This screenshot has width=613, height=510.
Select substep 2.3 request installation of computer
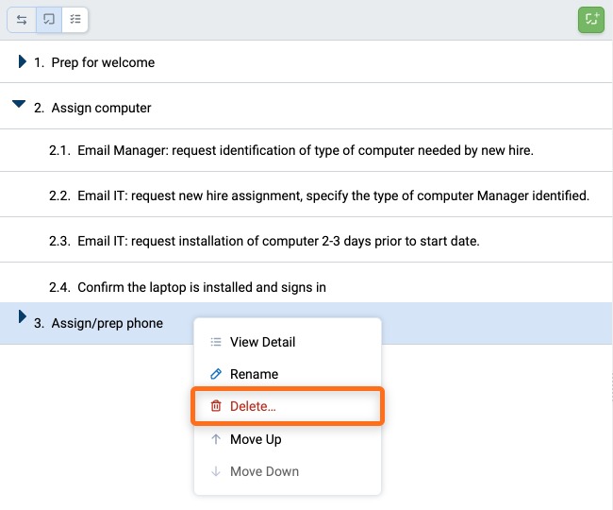306,240
